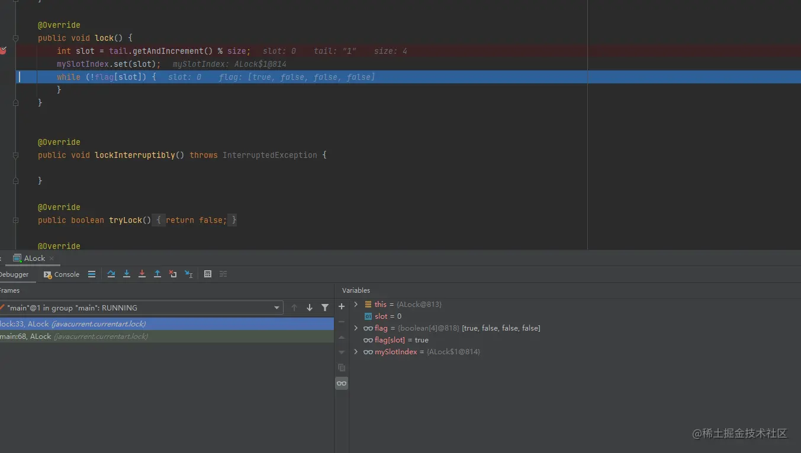This screenshot has width=801, height=453.
Task: Switch to the Debugger tab
Action: 14,274
